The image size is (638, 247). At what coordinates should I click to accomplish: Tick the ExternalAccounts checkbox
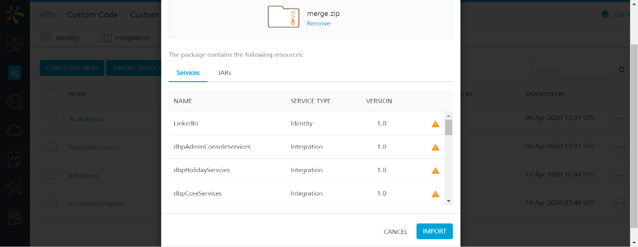point(52,147)
